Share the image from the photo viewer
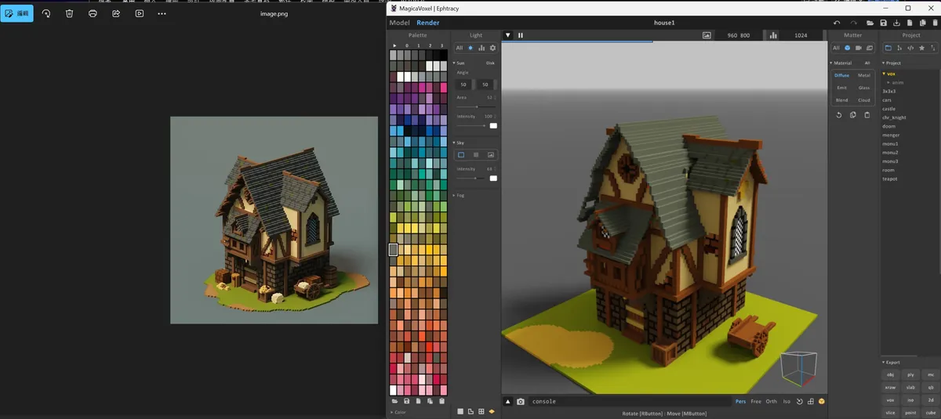Viewport: 941px width, 419px height. [116, 13]
